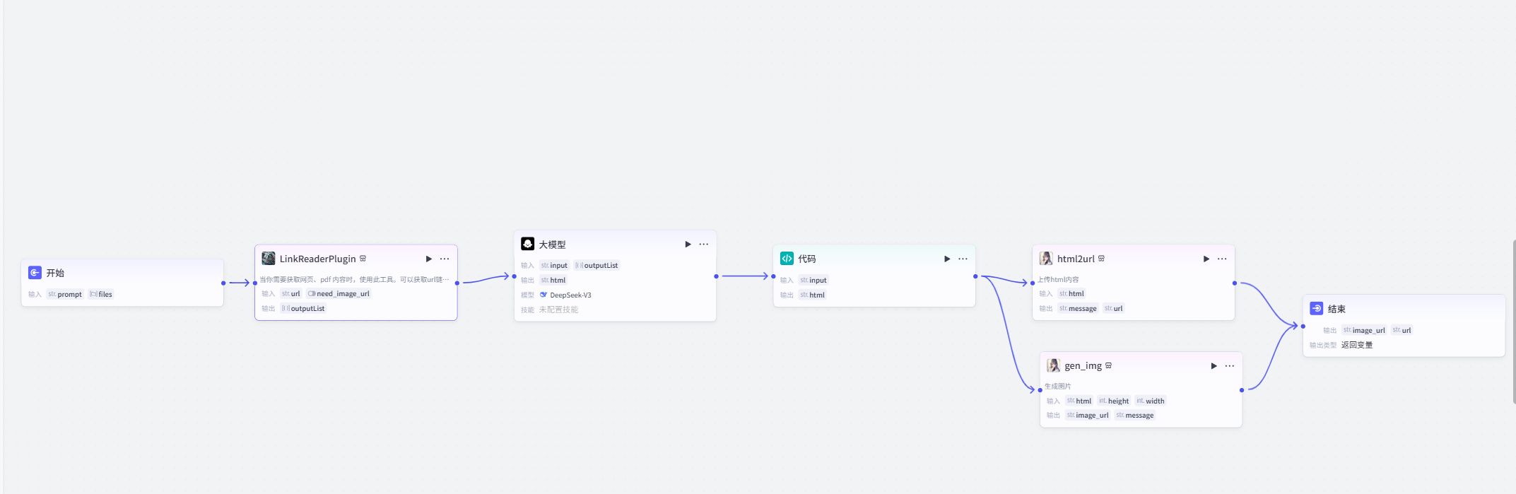Viewport: 1516px width, 494px height.
Task: Select the DeepSeek-V3 model label
Action: pos(570,295)
